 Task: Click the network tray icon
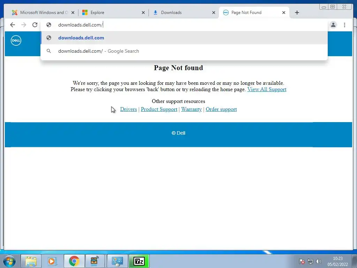coord(310,261)
